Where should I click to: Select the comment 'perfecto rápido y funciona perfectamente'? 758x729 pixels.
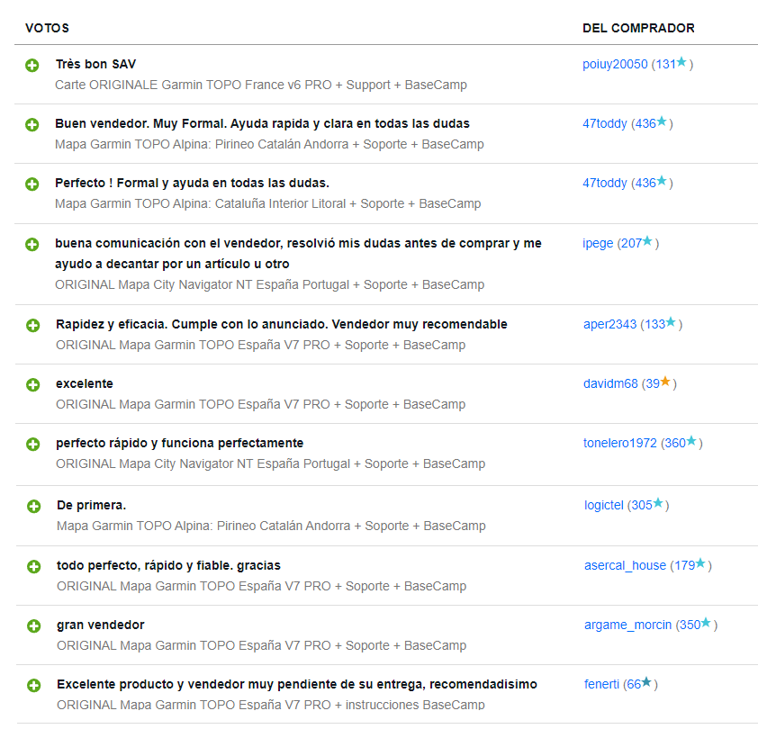coord(180,444)
